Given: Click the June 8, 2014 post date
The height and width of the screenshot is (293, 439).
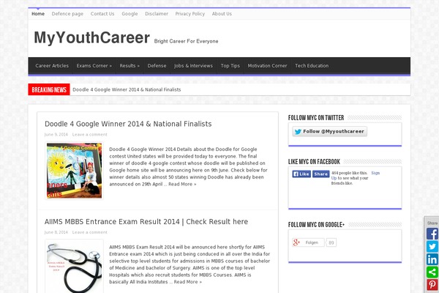Looking at the screenshot, I should click(x=56, y=232).
